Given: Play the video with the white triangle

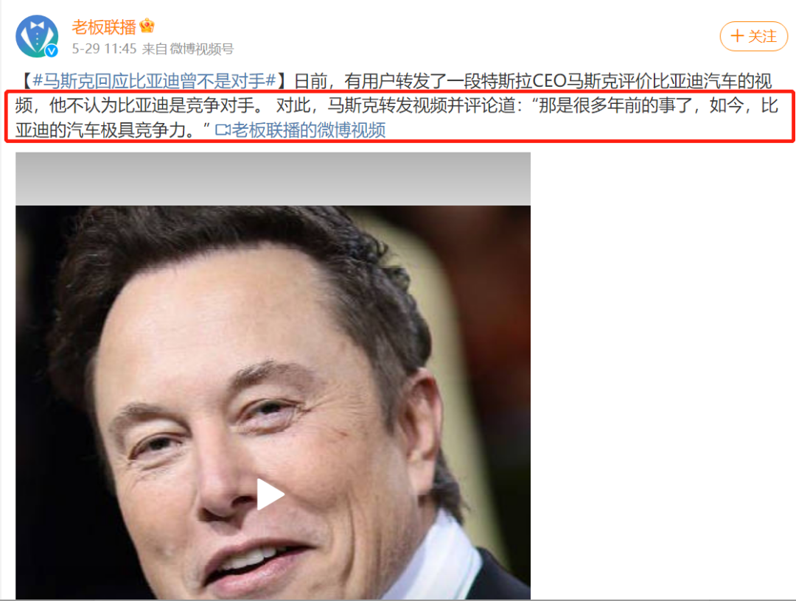Looking at the screenshot, I should (270, 493).
